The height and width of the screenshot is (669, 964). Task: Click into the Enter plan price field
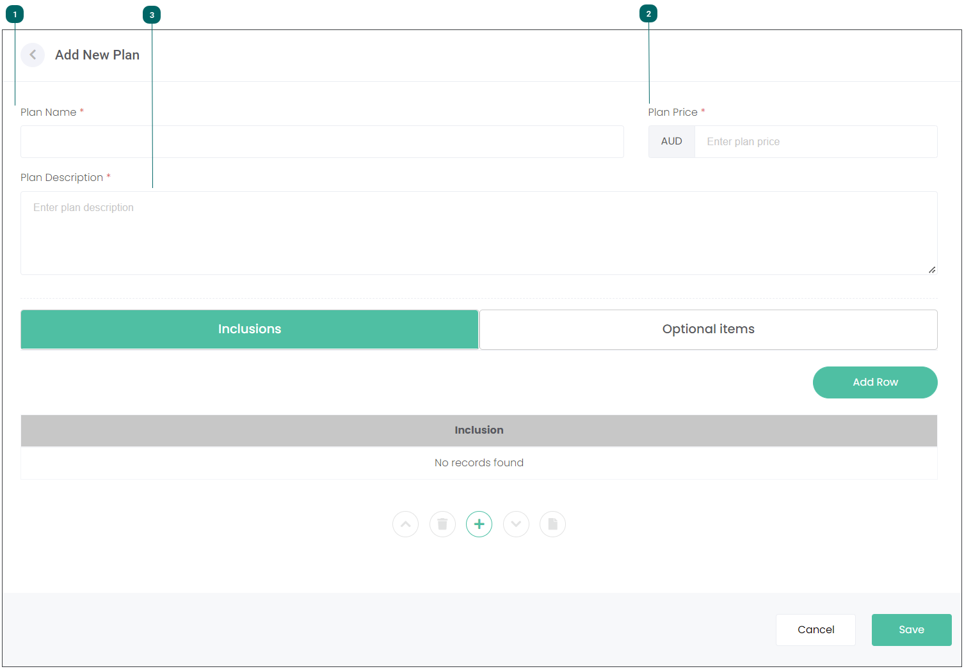click(x=815, y=141)
